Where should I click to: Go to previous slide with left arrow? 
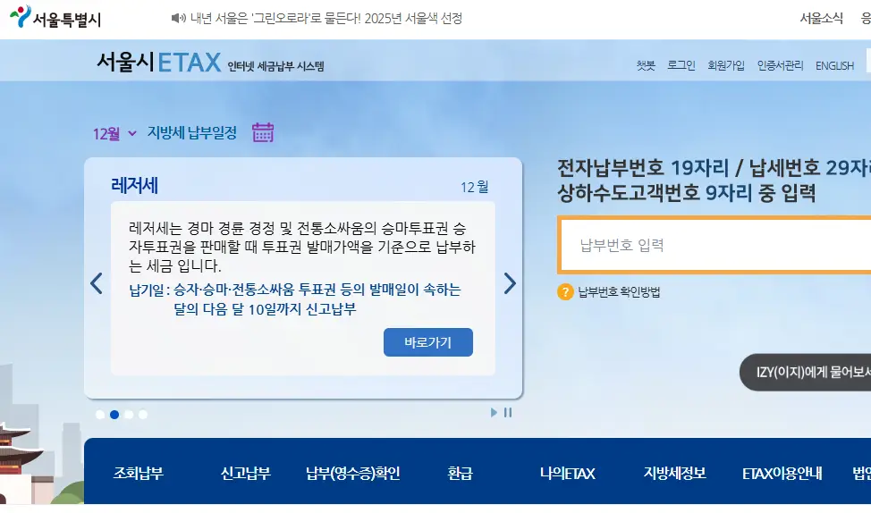[x=97, y=283]
